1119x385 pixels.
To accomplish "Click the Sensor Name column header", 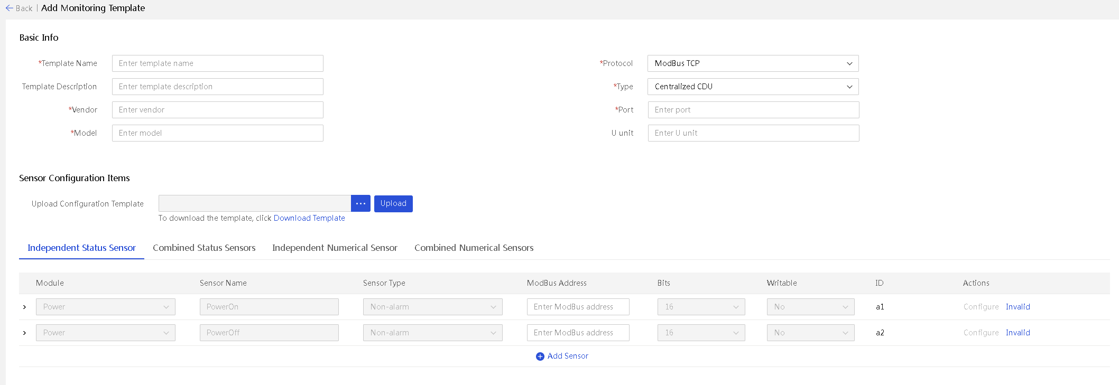I will [x=223, y=283].
